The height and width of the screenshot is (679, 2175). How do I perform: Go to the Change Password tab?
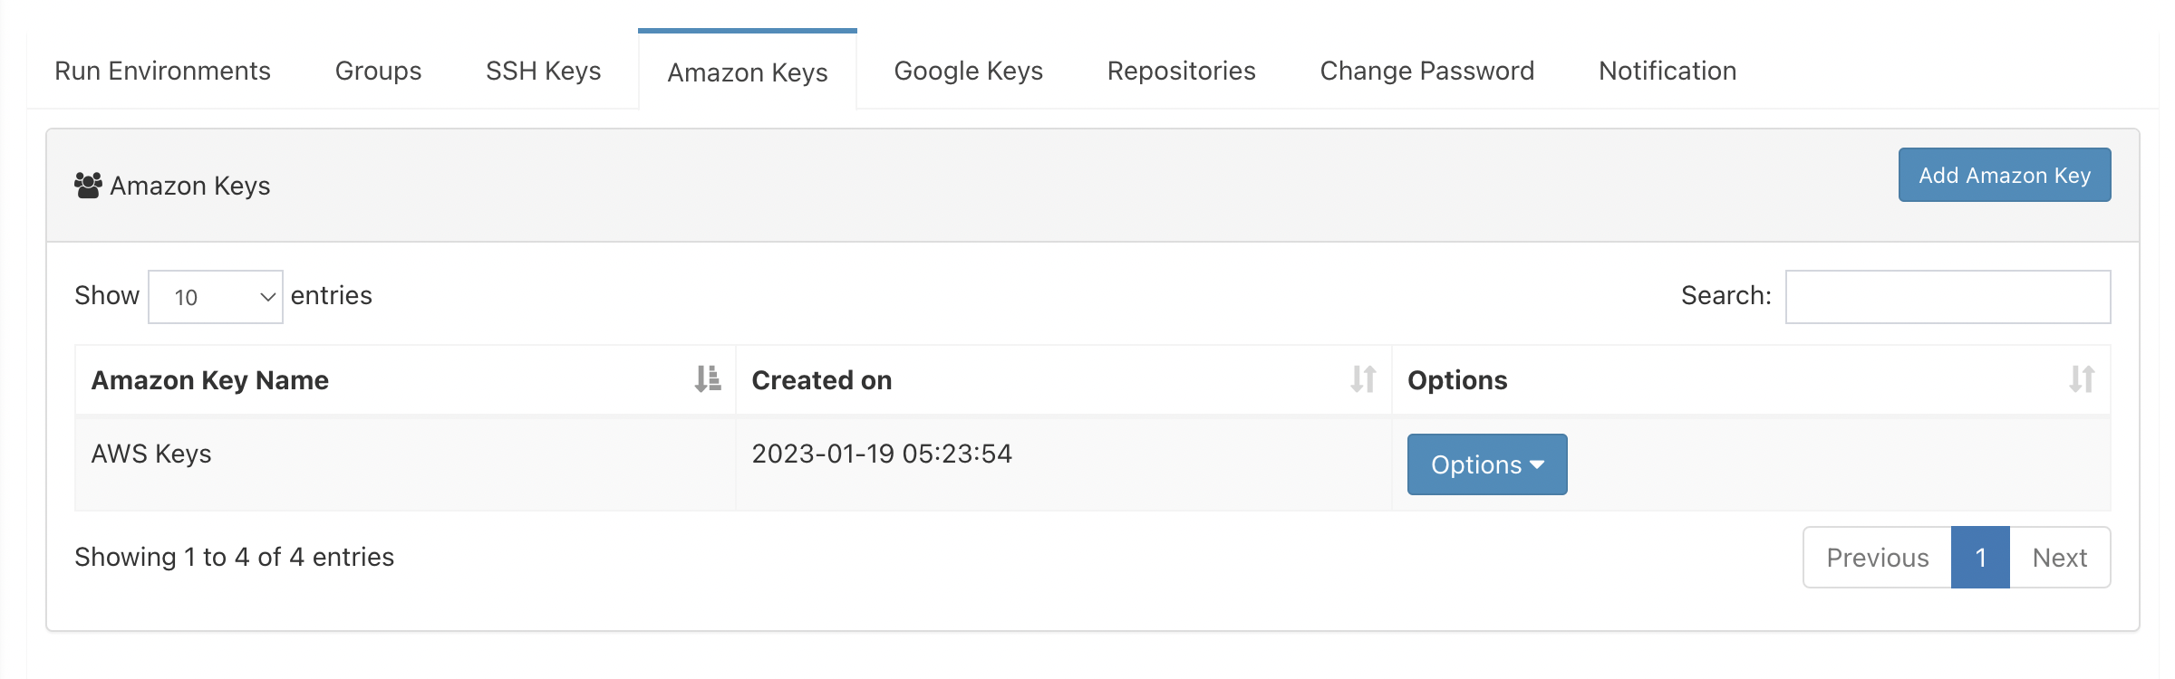click(x=1426, y=71)
